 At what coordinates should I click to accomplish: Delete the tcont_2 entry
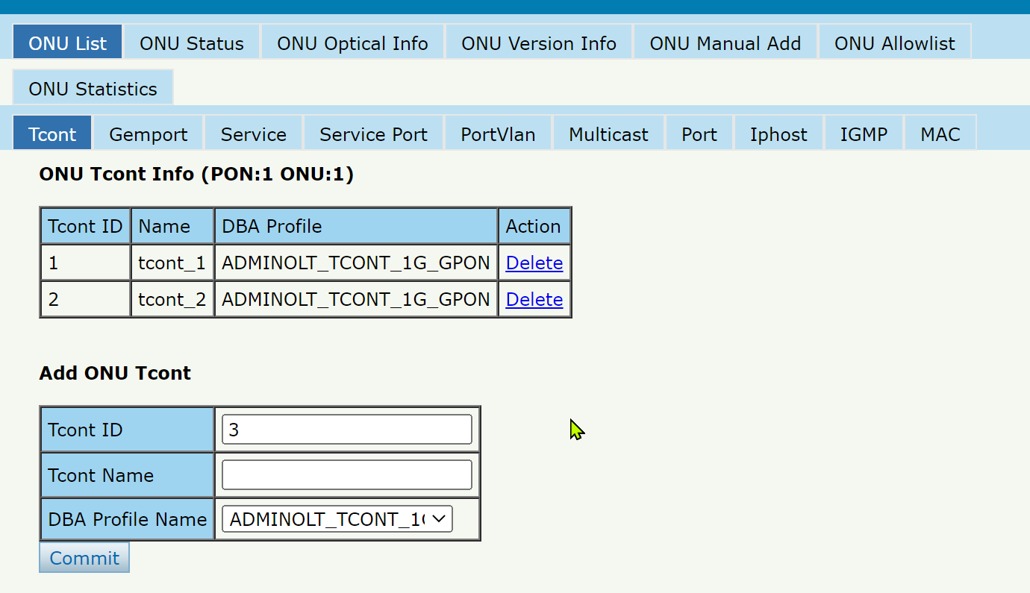point(534,299)
